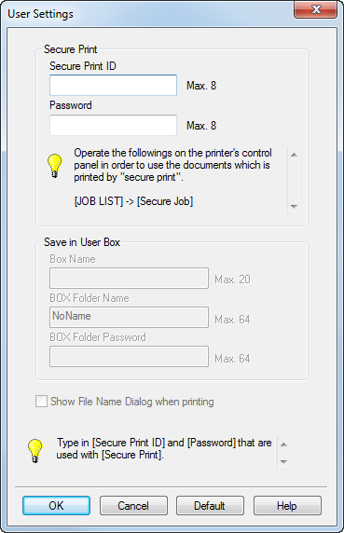Select the Box Name field
The height and width of the screenshot is (533, 344).
(129, 278)
